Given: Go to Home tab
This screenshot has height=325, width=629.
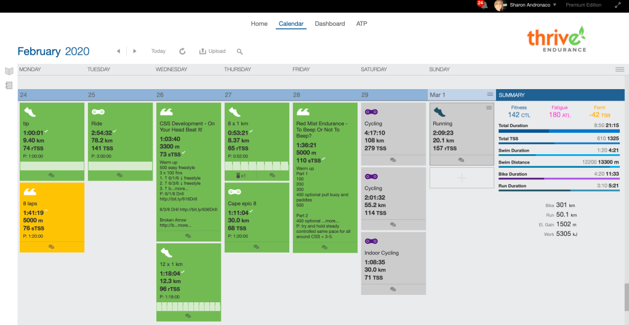Looking at the screenshot, I should point(259,24).
